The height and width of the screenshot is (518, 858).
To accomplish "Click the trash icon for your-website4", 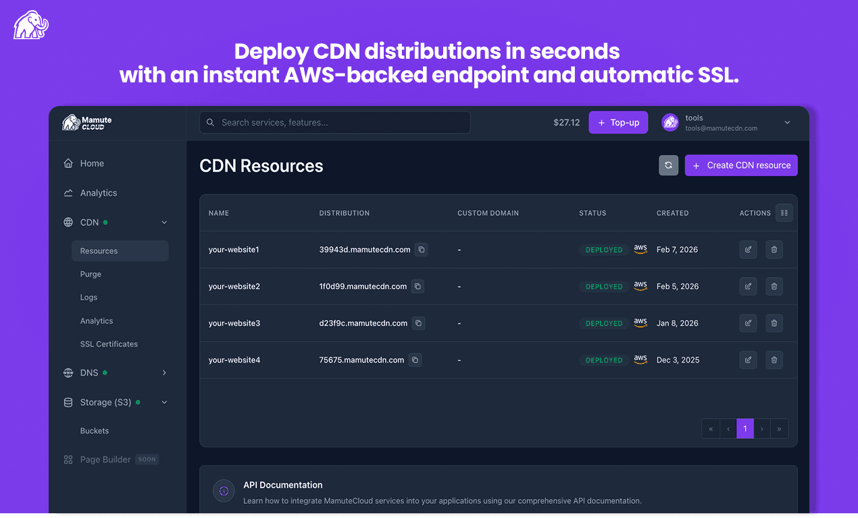I will click(774, 359).
